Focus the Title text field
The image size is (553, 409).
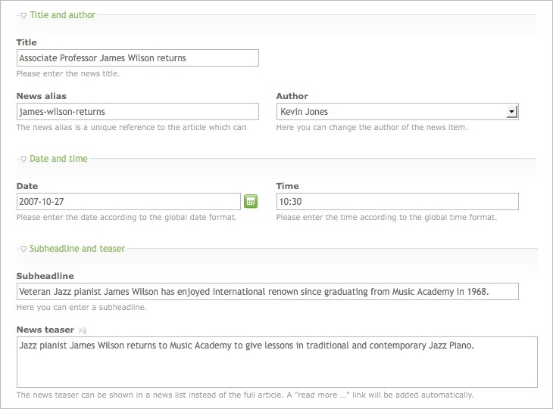[138, 57]
